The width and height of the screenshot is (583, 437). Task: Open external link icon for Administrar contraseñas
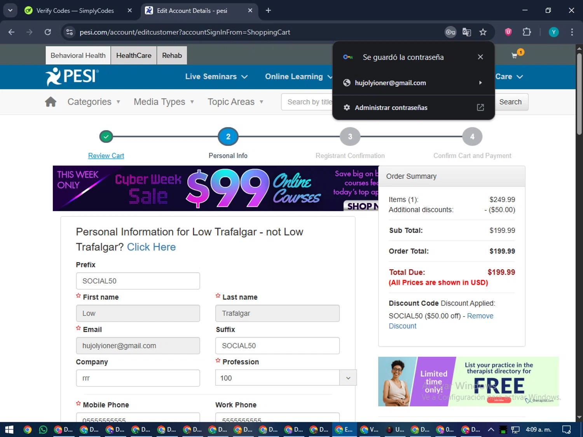point(480,108)
